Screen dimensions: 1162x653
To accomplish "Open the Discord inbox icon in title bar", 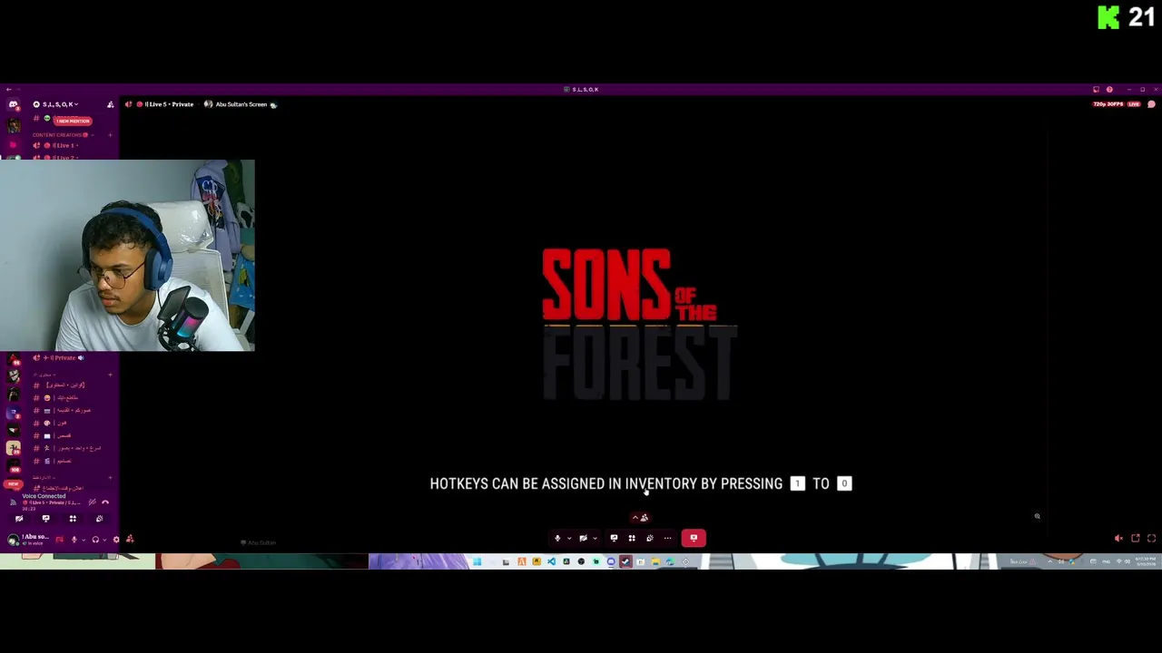I will coord(1096,89).
